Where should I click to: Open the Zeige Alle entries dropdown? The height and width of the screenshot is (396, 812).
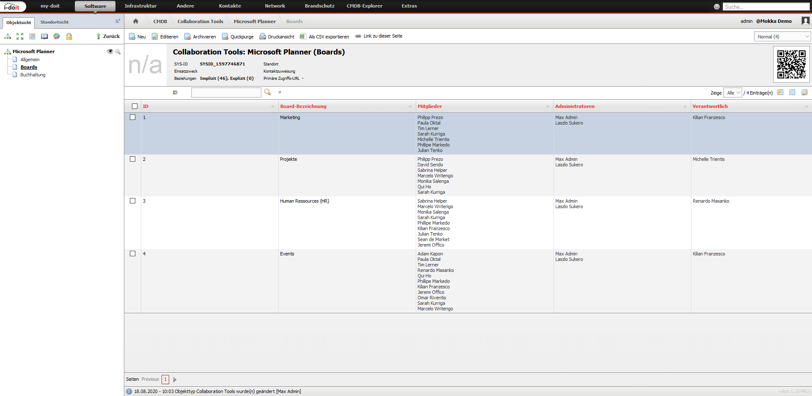pyautogui.click(x=732, y=93)
